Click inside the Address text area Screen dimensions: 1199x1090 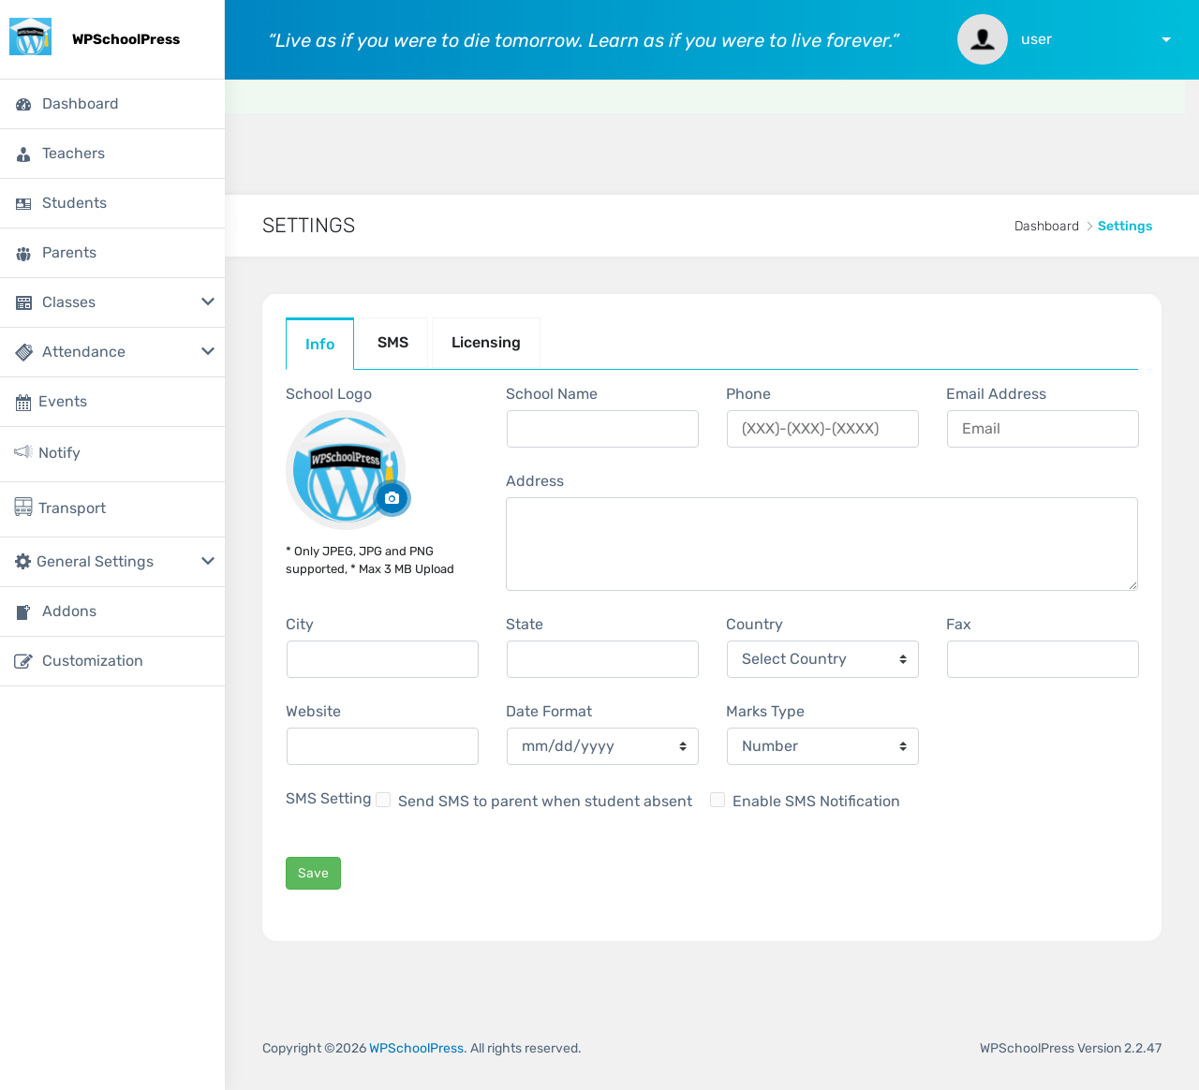(822, 544)
